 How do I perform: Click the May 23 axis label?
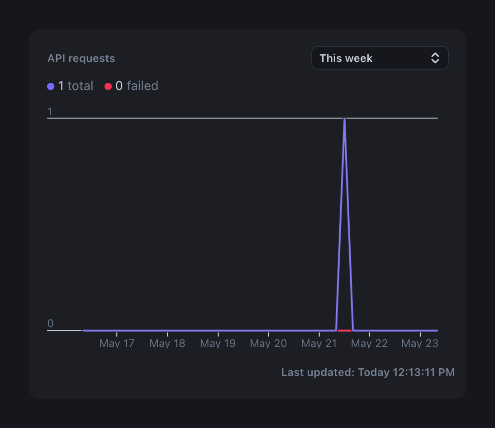[419, 343]
